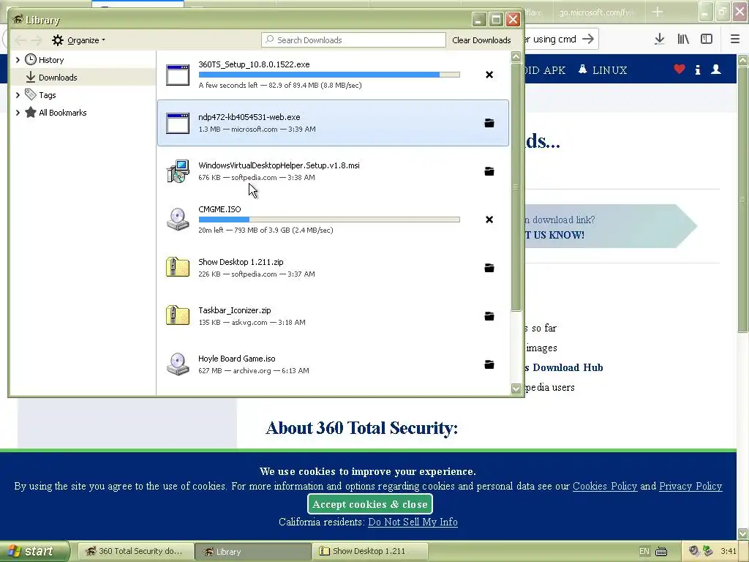This screenshot has height=562, width=749.
Task: Select History in the Library sidebar
Action: tap(50, 60)
